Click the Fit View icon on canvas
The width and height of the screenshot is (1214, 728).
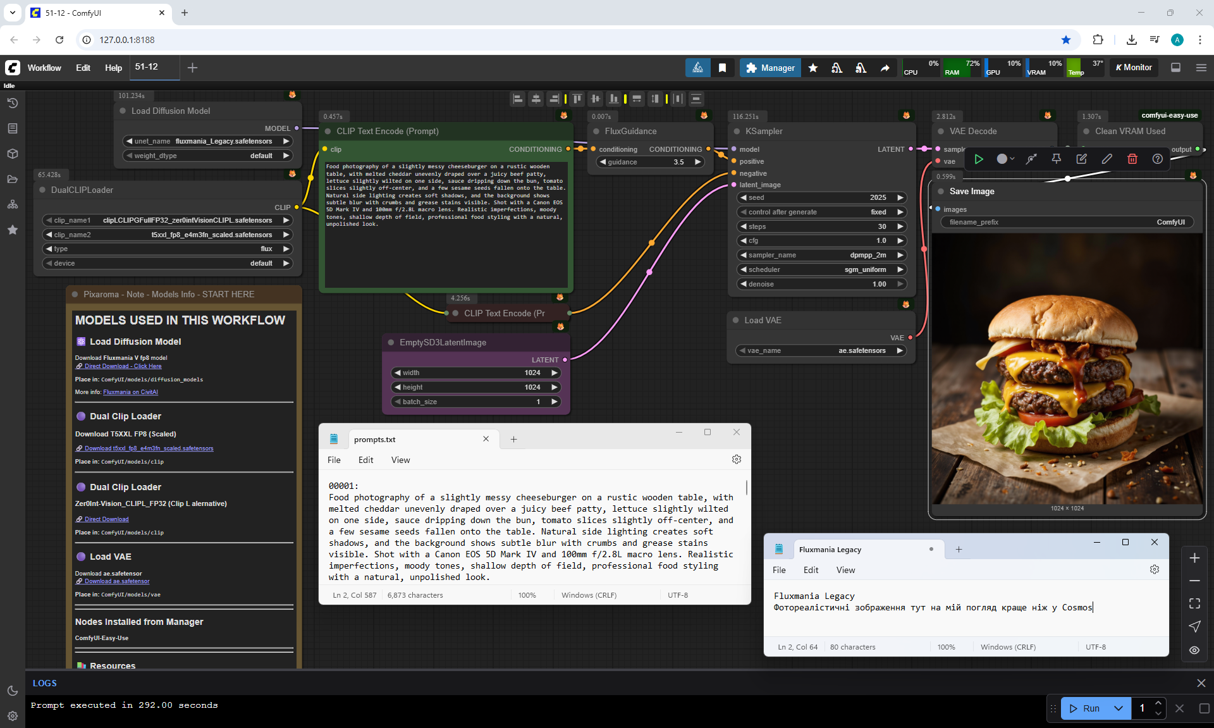pos(1194,603)
